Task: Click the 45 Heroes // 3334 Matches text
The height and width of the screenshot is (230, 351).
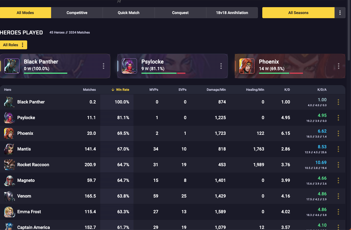Action: coord(70,32)
